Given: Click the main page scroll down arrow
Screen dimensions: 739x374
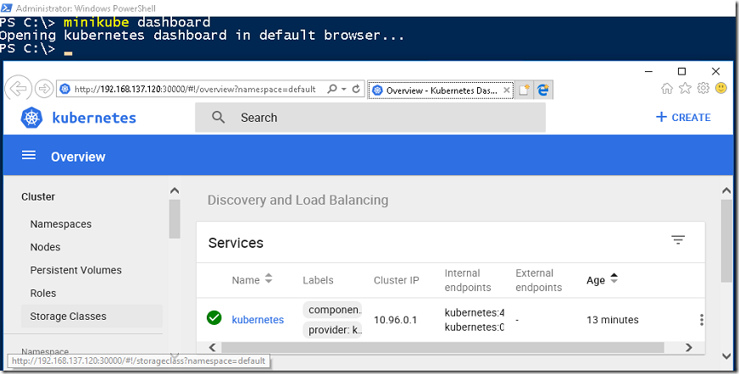Looking at the screenshot, I should pyautogui.click(x=726, y=356).
